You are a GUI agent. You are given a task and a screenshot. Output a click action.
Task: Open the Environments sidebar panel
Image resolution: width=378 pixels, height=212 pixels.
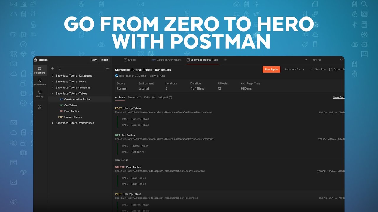pyautogui.click(x=40, y=82)
